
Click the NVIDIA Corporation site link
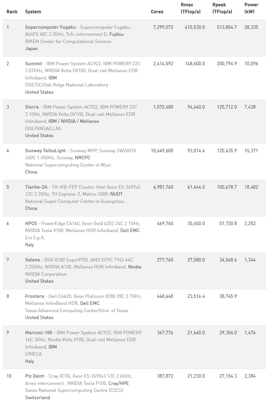pyautogui.click(x=46, y=274)
